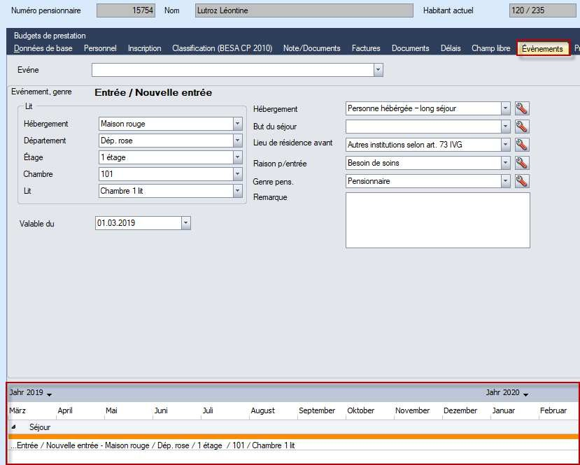Viewport: 580px width, 465px height.
Task: Collapse the Séjour row in timeline
Action: (x=14, y=427)
